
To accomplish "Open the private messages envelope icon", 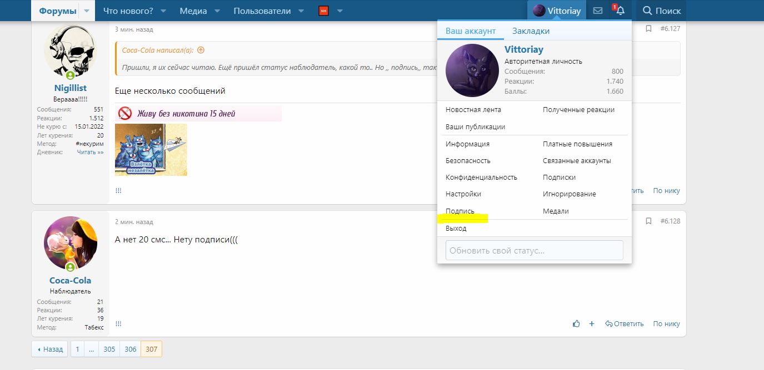I will point(598,11).
